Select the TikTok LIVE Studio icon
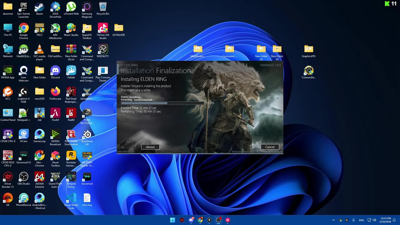Viewport: 400px width, 225px height. click(x=103, y=31)
